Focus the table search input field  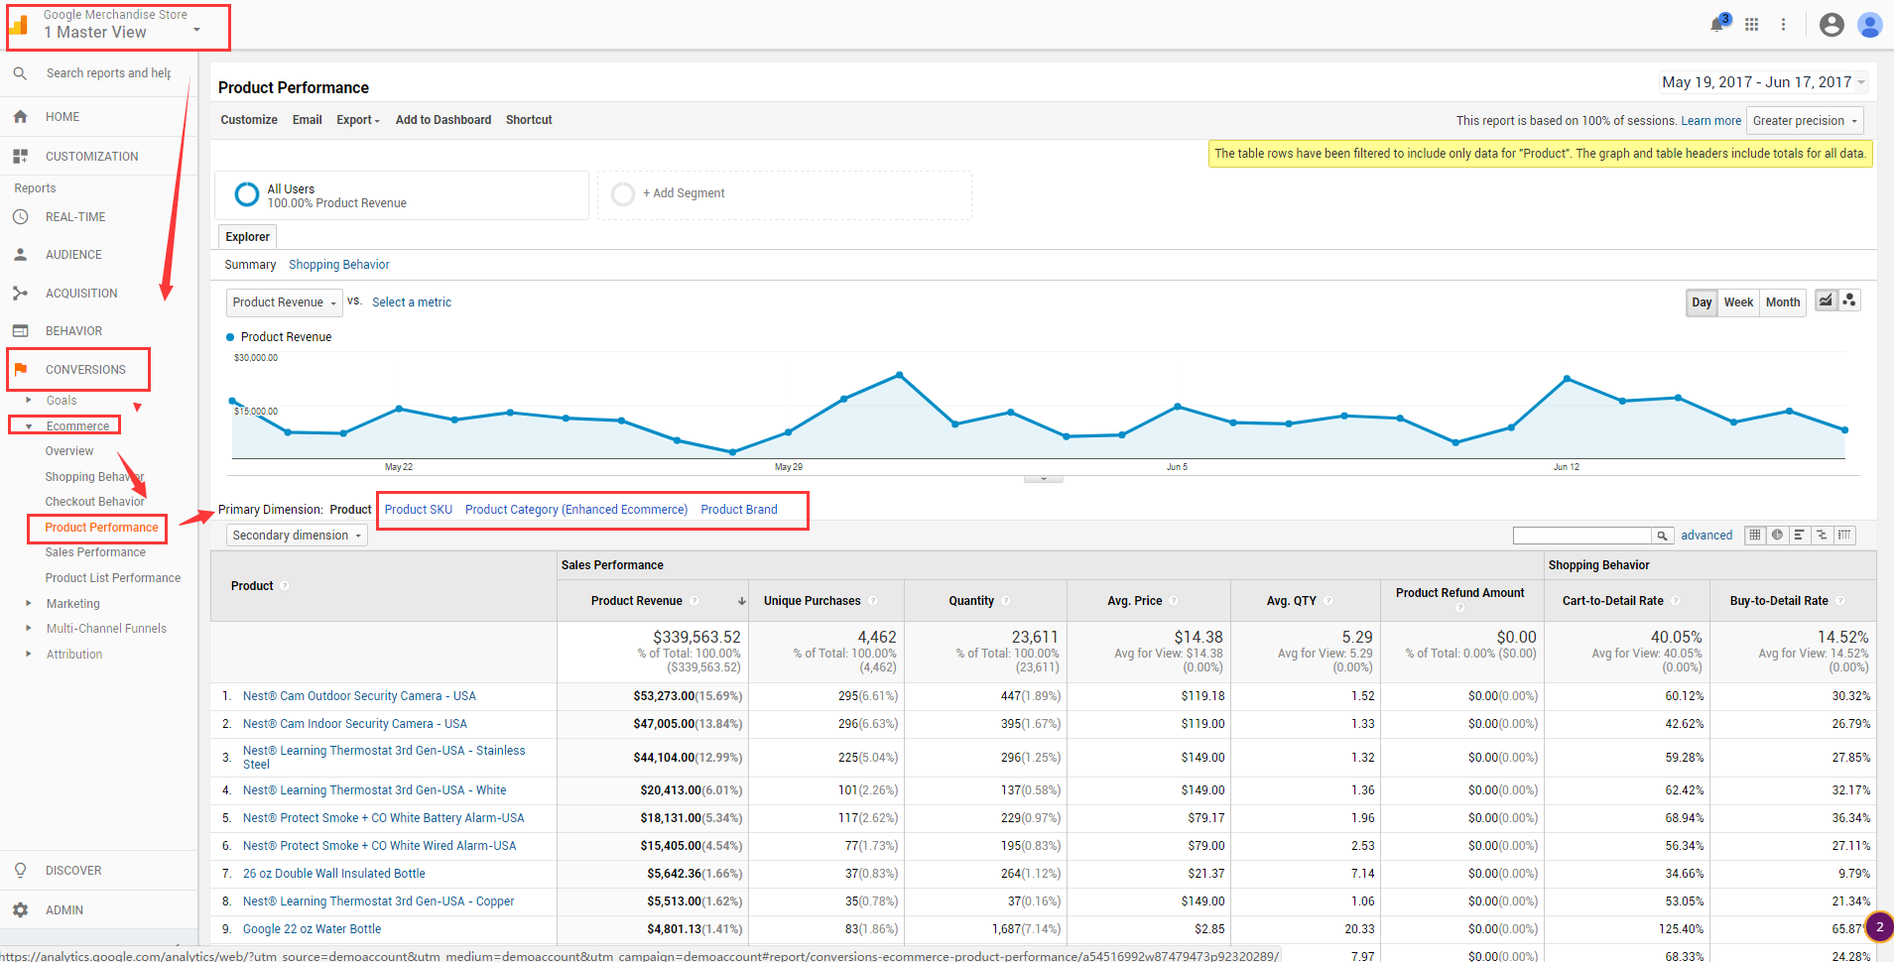point(1582,536)
